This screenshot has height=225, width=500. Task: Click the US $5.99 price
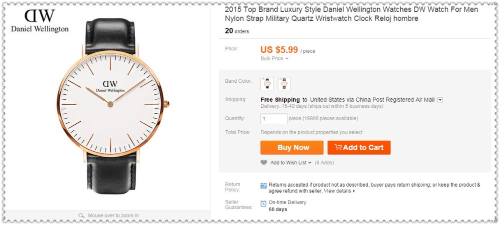click(x=279, y=49)
